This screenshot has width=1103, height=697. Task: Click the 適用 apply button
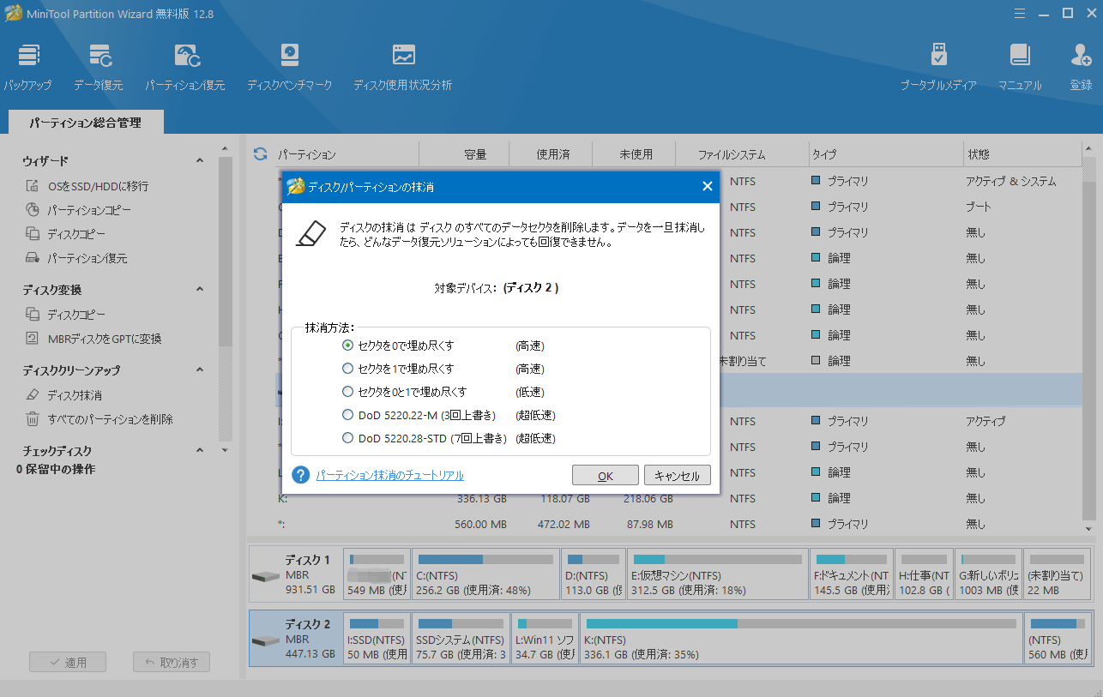point(68,663)
